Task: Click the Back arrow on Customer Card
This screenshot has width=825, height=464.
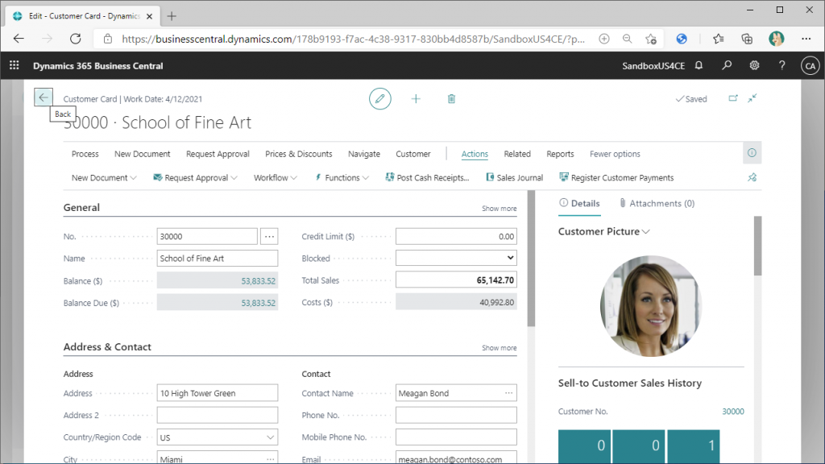Action: (44, 97)
